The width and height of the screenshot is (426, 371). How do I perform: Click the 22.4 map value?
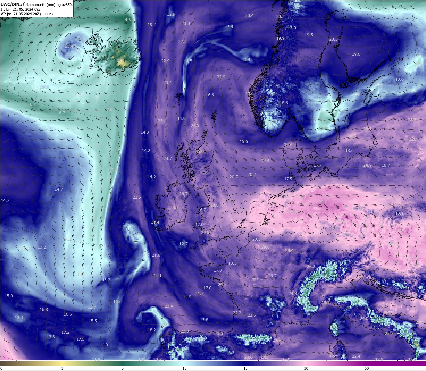pyautogui.click(x=356, y=356)
